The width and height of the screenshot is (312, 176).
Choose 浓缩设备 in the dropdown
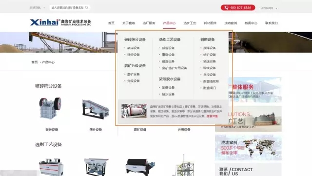click(x=168, y=87)
